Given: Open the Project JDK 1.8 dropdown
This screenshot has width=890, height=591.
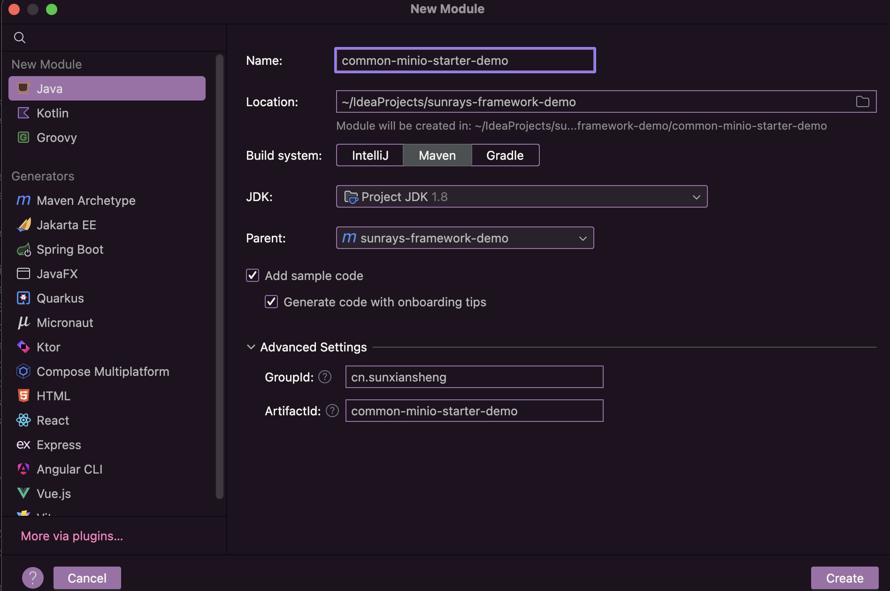Looking at the screenshot, I should pyautogui.click(x=522, y=196).
